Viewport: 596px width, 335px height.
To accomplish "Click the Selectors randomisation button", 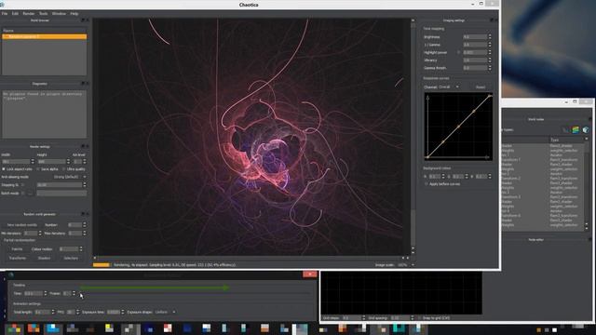I will click(x=71, y=259).
